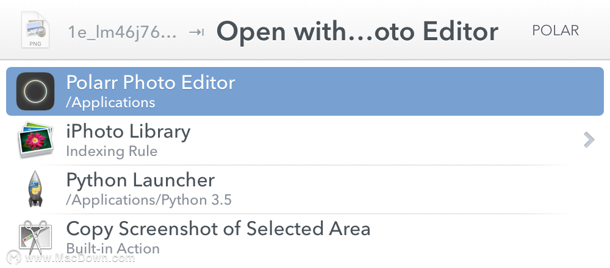Click the Indexing Rule subtitle
The image size is (610, 268).
[x=112, y=151]
